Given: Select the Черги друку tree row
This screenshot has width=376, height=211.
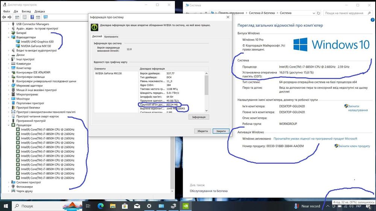Looking at the screenshot, I should coord(24,191).
